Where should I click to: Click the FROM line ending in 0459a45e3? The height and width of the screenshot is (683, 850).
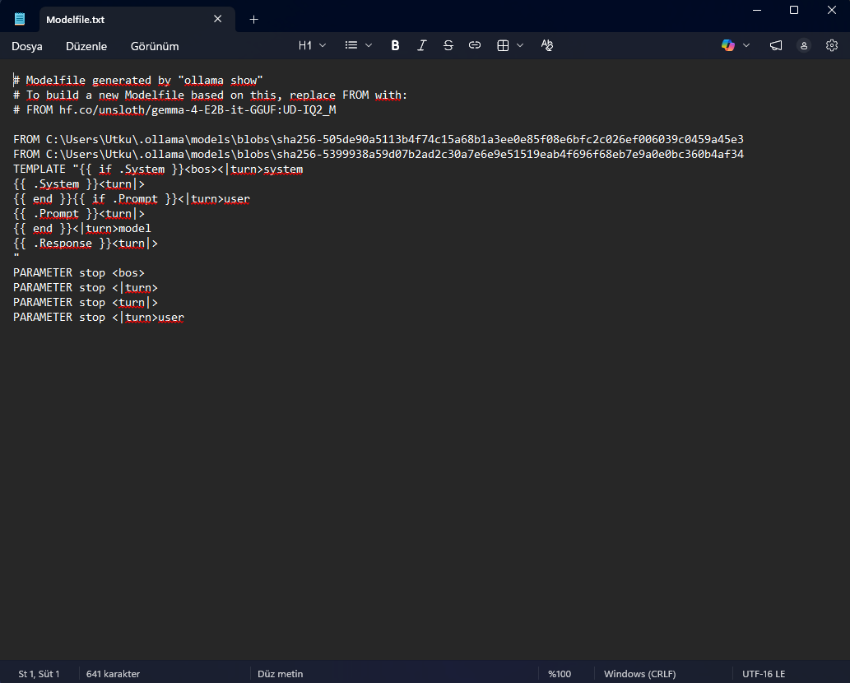(x=379, y=139)
